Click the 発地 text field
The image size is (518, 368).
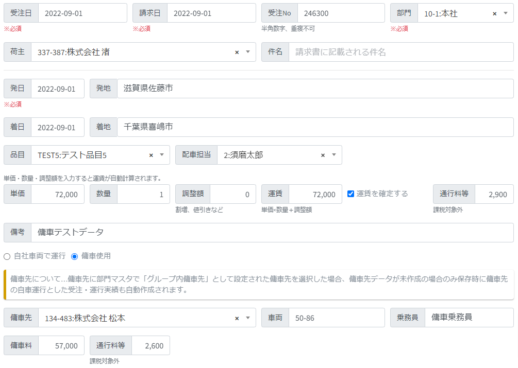[x=315, y=89]
